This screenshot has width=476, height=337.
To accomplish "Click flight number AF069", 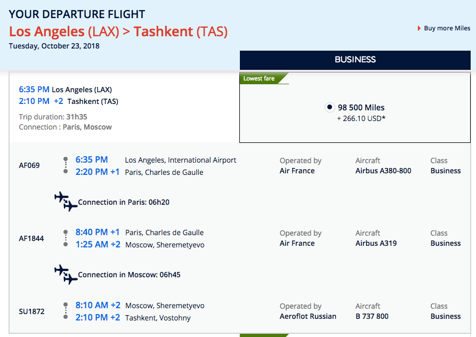I will click(x=29, y=165).
